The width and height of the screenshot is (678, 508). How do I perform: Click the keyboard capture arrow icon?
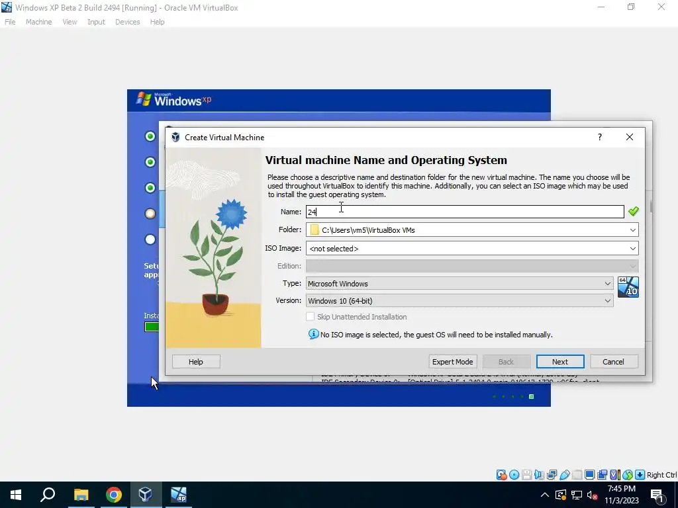coord(640,475)
